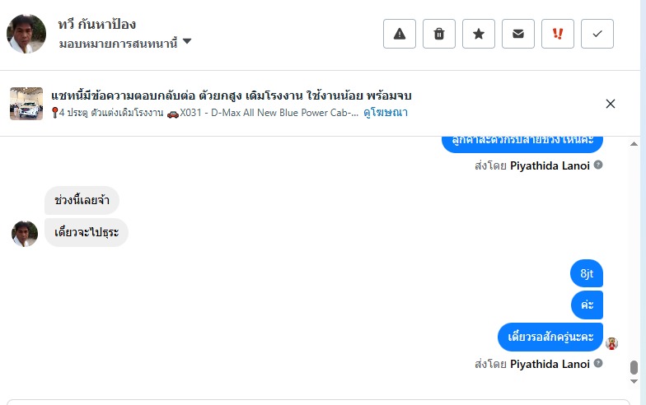
Task: Mark conversation unread with envelope icon
Action: (518, 34)
